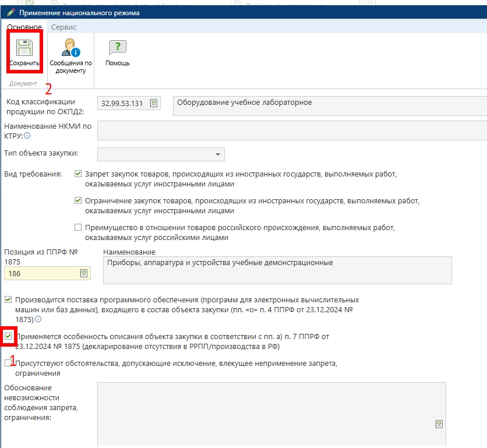Toggle the Ограничение закупок товаров checkbox
This screenshot has height=448, width=487.
click(78, 200)
